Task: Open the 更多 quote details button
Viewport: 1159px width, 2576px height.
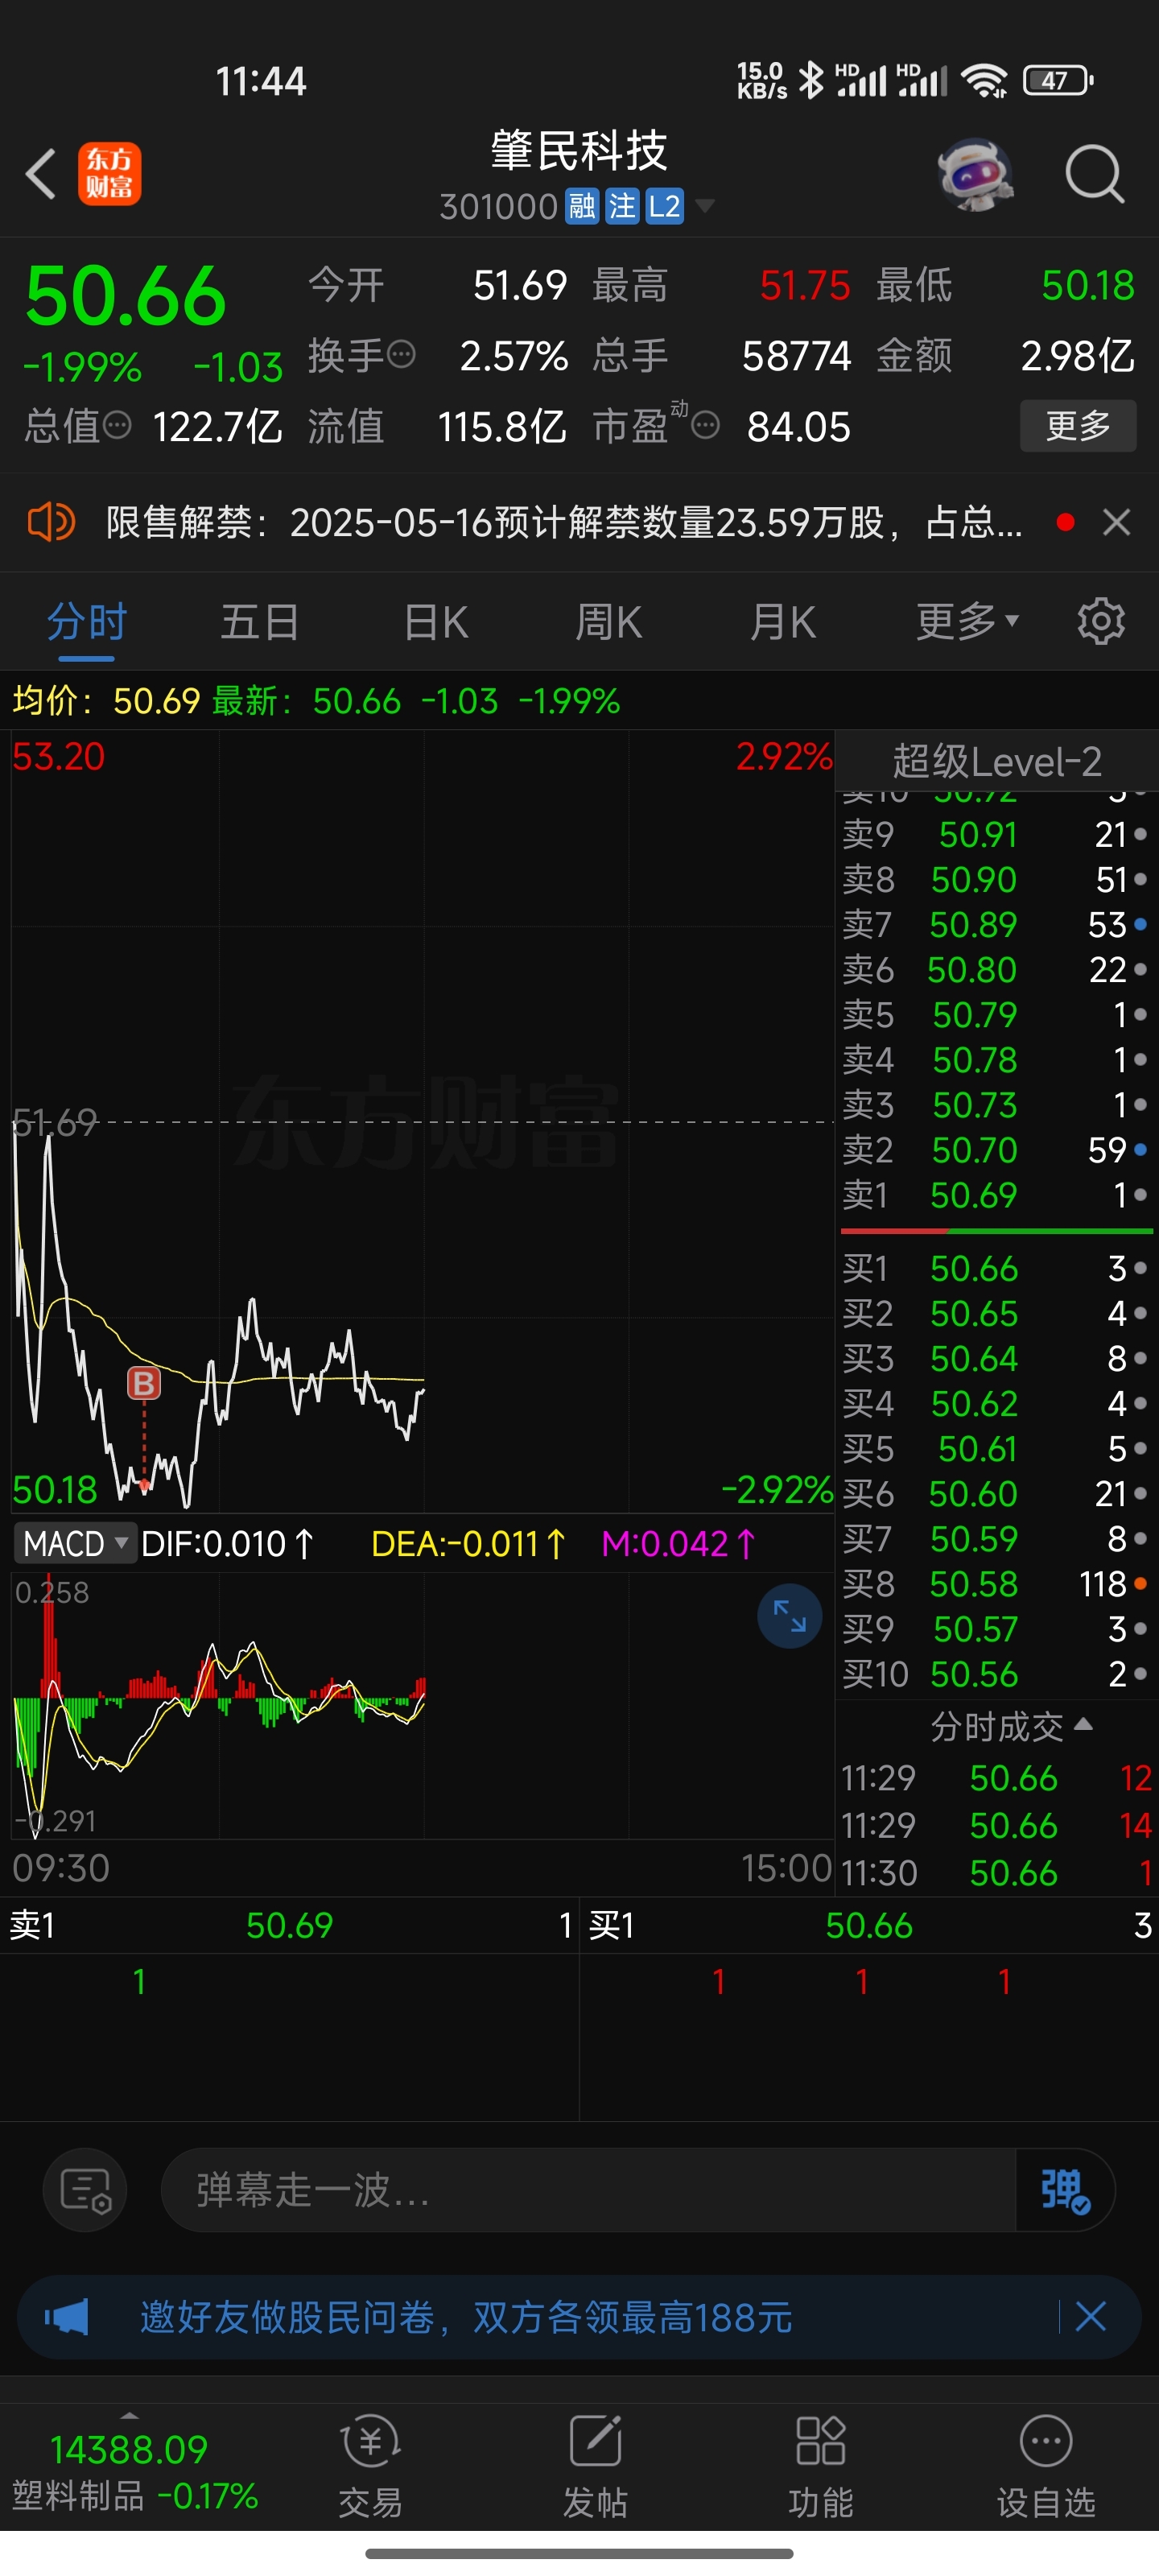Action: 1078,426
